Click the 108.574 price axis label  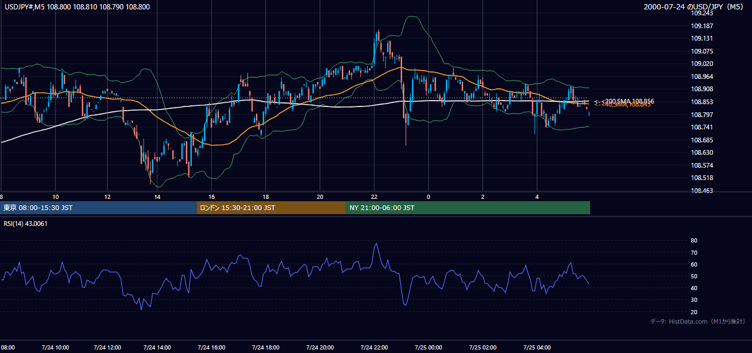tap(702, 165)
